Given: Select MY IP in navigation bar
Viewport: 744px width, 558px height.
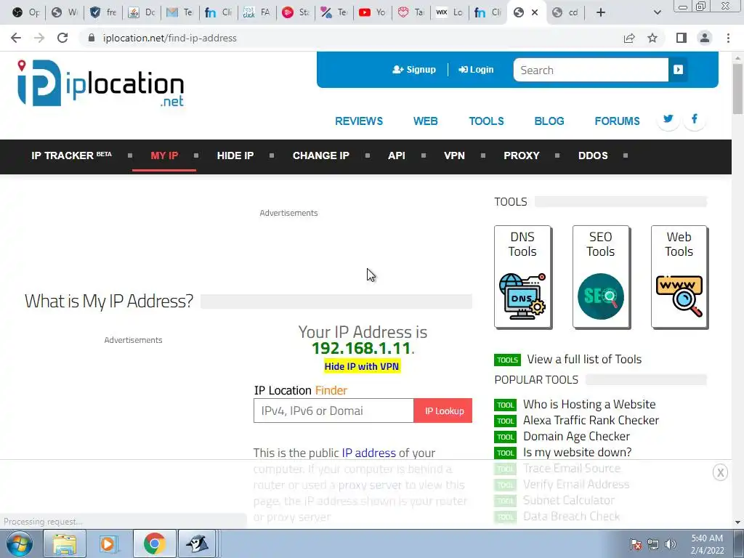Looking at the screenshot, I should pos(164,155).
